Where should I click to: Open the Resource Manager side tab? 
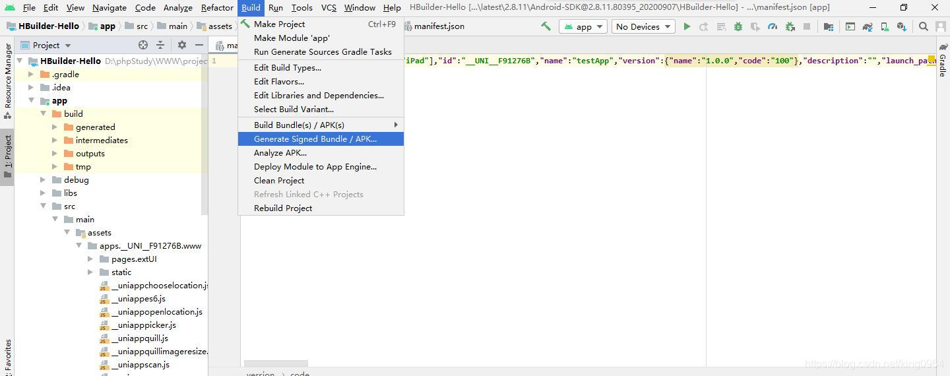[7, 80]
